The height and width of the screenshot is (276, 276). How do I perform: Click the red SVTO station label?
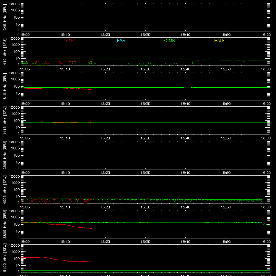70,40
